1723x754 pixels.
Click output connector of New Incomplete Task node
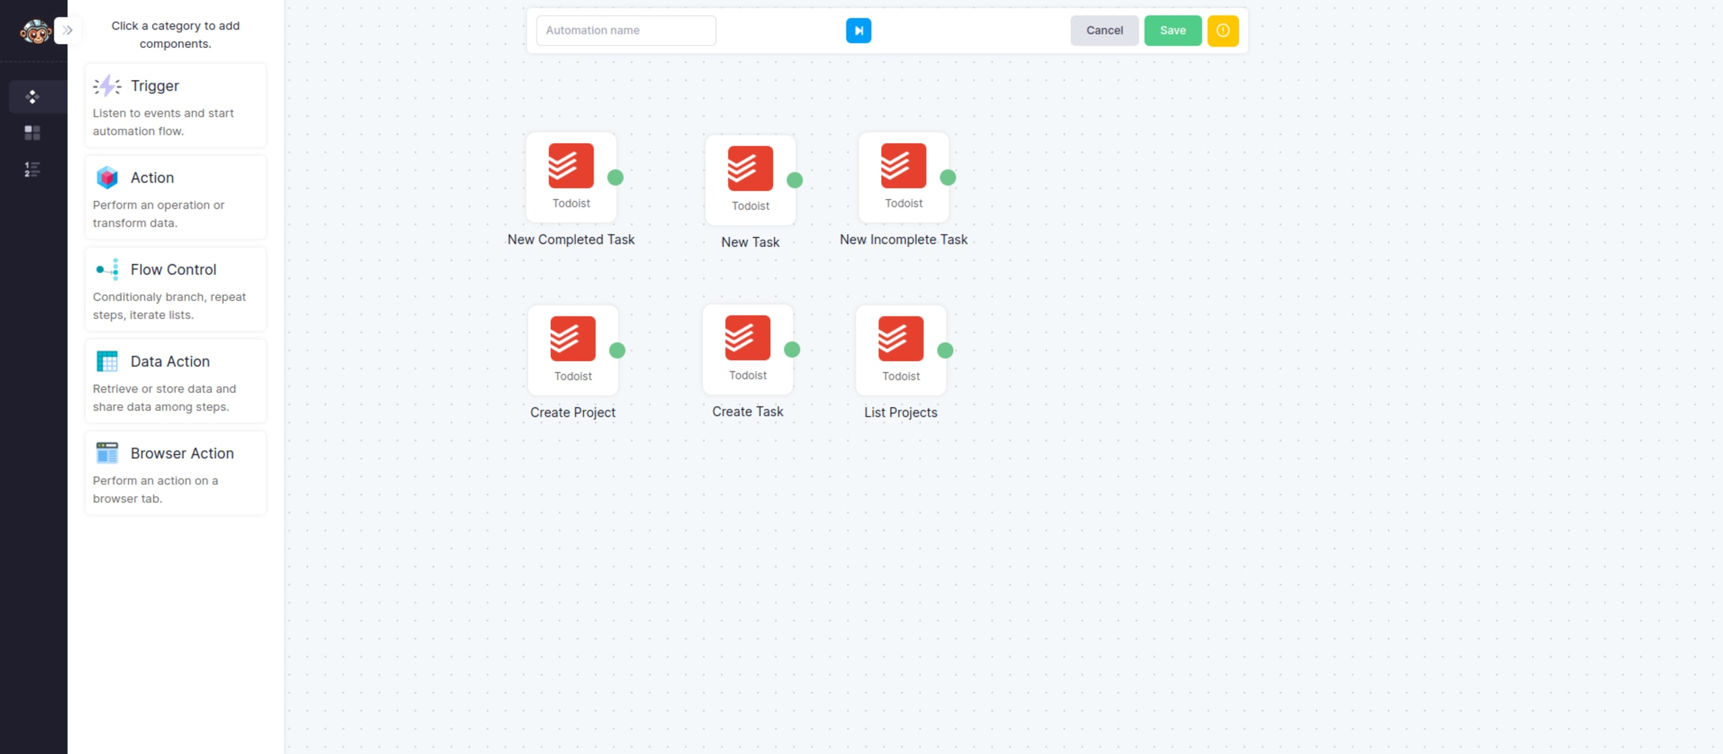pos(948,178)
